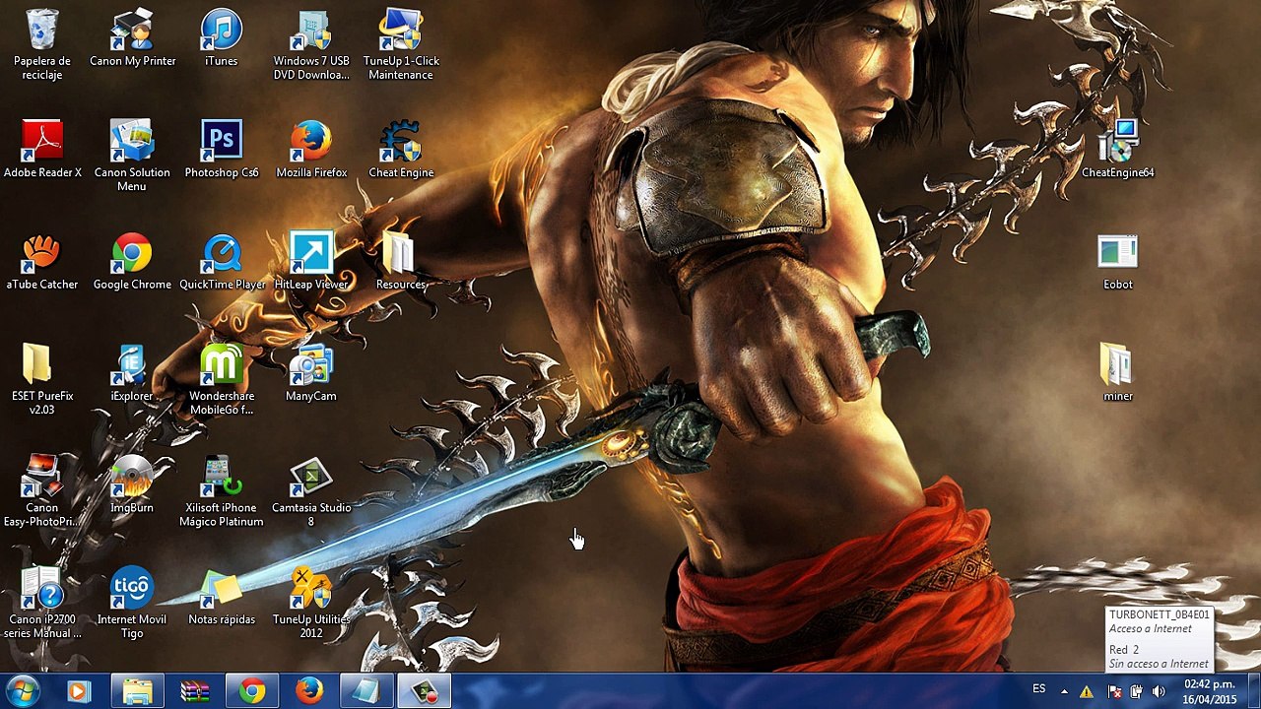Open the Papelera de reciclaje desktop icon

[42, 44]
